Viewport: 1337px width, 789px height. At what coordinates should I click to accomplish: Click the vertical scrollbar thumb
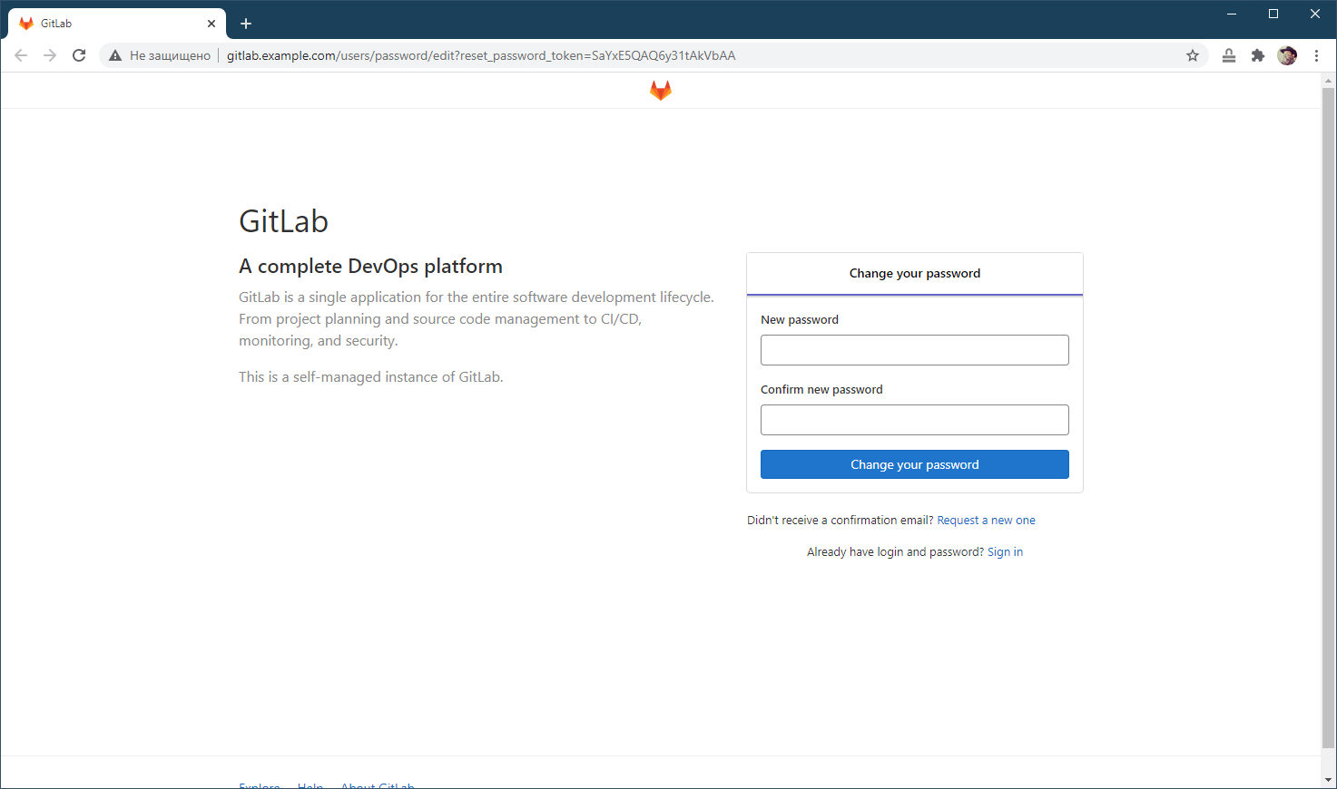pos(1329,417)
